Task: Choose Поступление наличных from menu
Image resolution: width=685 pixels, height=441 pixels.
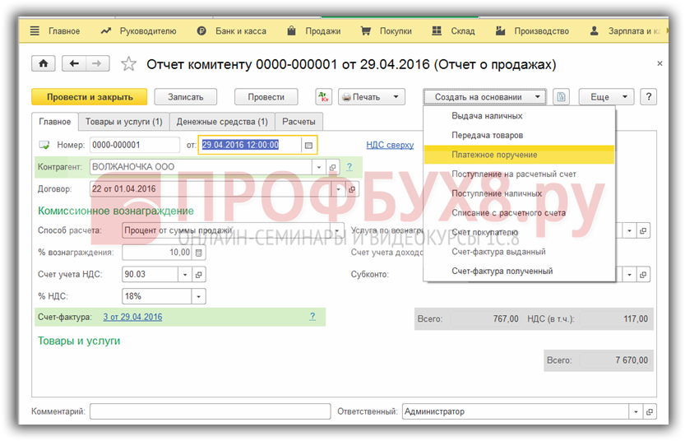Action: (x=519, y=193)
